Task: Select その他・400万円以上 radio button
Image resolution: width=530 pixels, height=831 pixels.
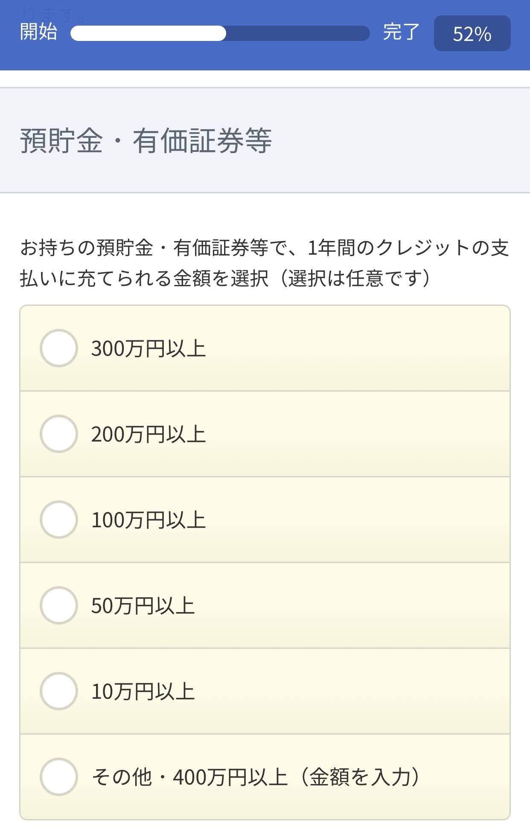Action: point(58,777)
